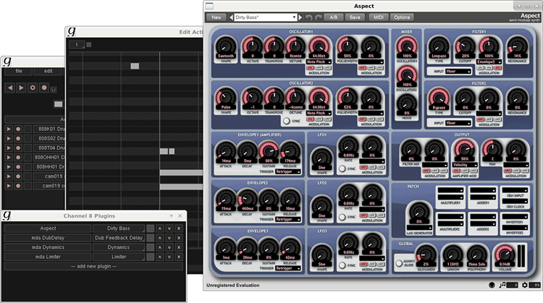The width and height of the screenshot is (543, 303).
Task: Click the ring-shaped record button in sequencer
Action: coord(33,88)
